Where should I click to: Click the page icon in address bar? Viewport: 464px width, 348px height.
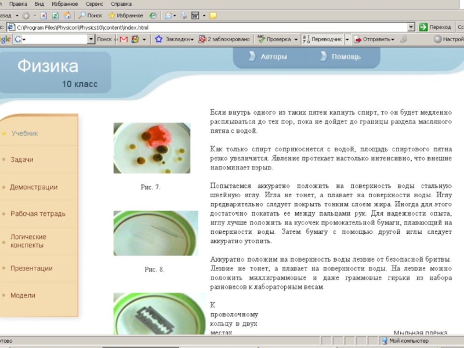tap(11, 27)
